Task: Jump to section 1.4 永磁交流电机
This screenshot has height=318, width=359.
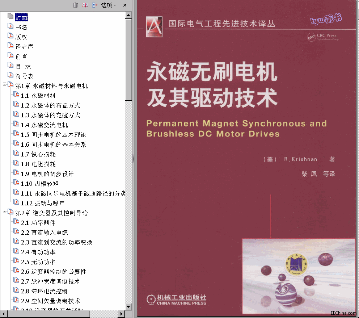Action: pyautogui.click(x=45, y=125)
